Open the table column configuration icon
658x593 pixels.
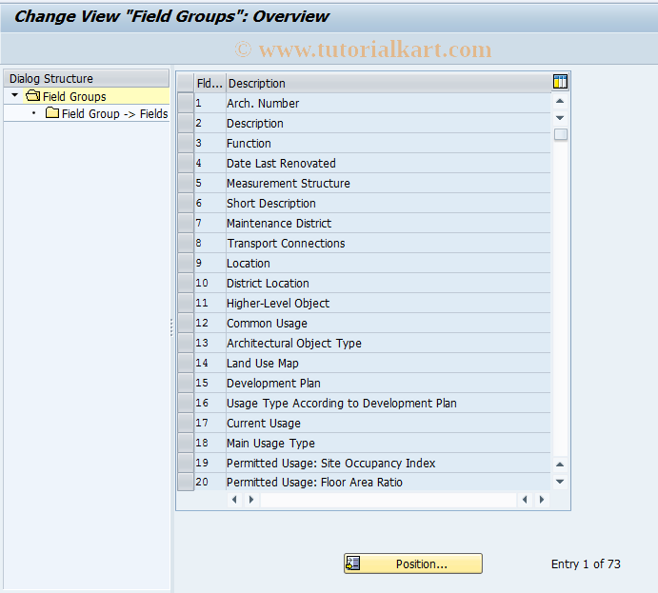tap(560, 81)
